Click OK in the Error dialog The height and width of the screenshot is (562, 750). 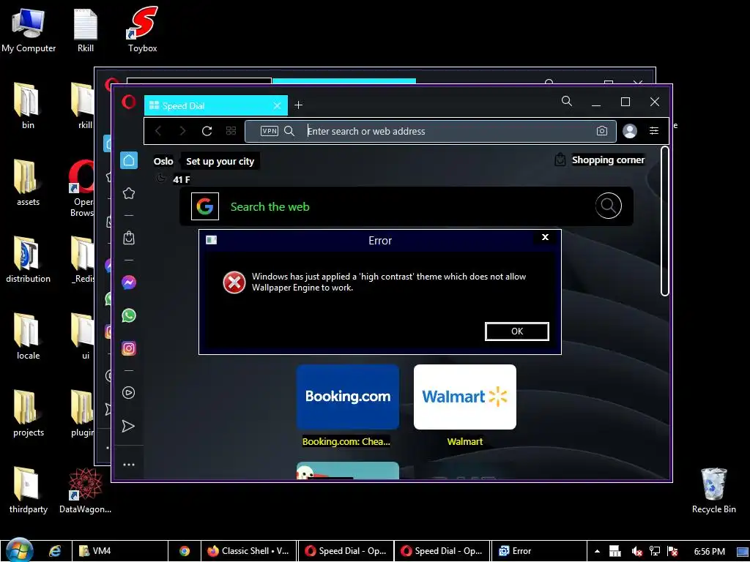pyautogui.click(x=516, y=331)
